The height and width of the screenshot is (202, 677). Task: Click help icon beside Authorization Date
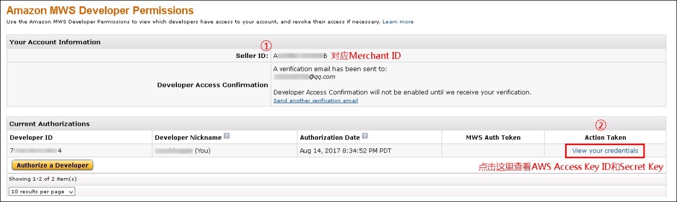point(365,137)
